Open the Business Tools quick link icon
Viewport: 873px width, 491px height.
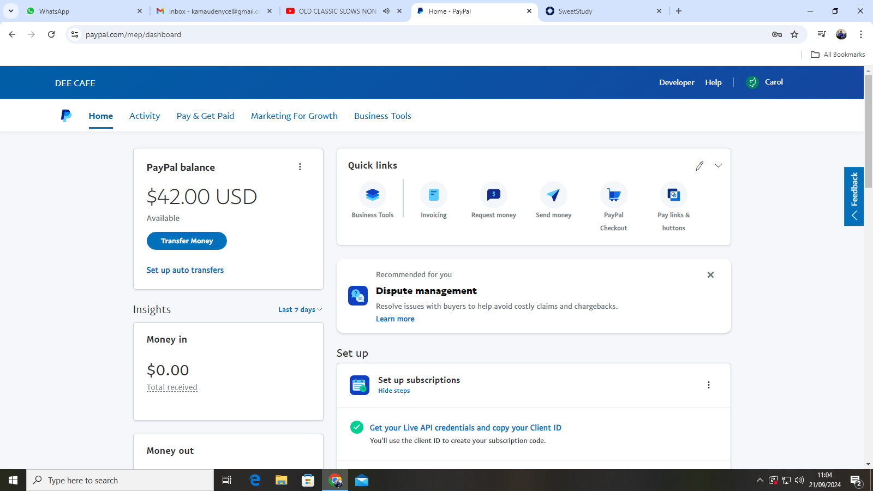373,195
